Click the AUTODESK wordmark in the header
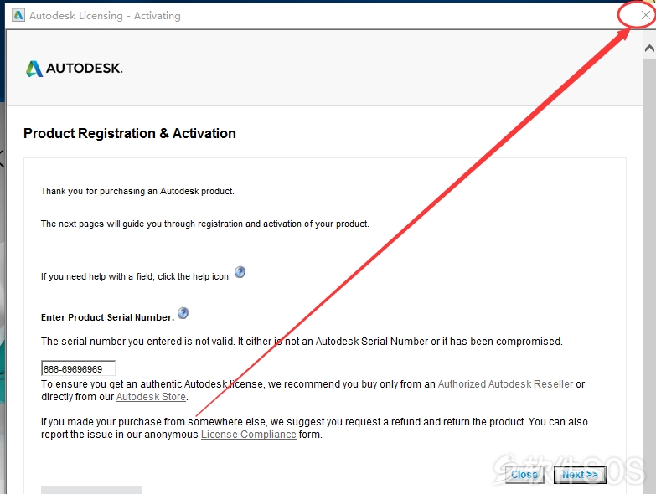Viewport: 656px width, 494px height. 84,68
